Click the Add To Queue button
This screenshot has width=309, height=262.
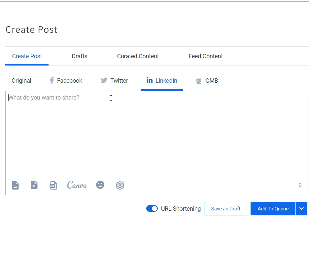point(273,208)
